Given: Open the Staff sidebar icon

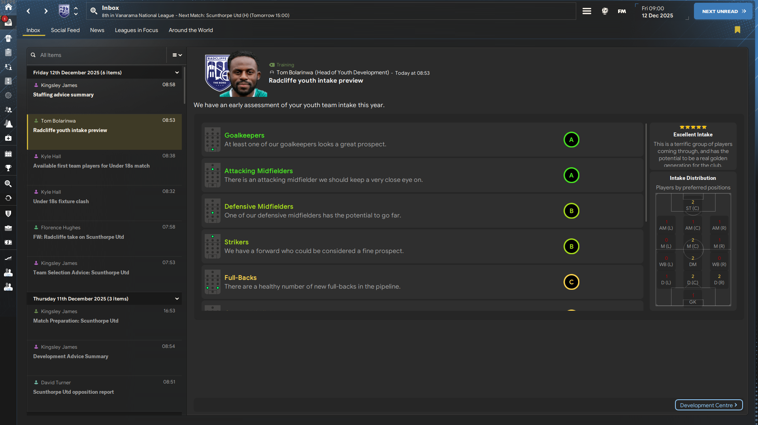Looking at the screenshot, I should (8, 110).
